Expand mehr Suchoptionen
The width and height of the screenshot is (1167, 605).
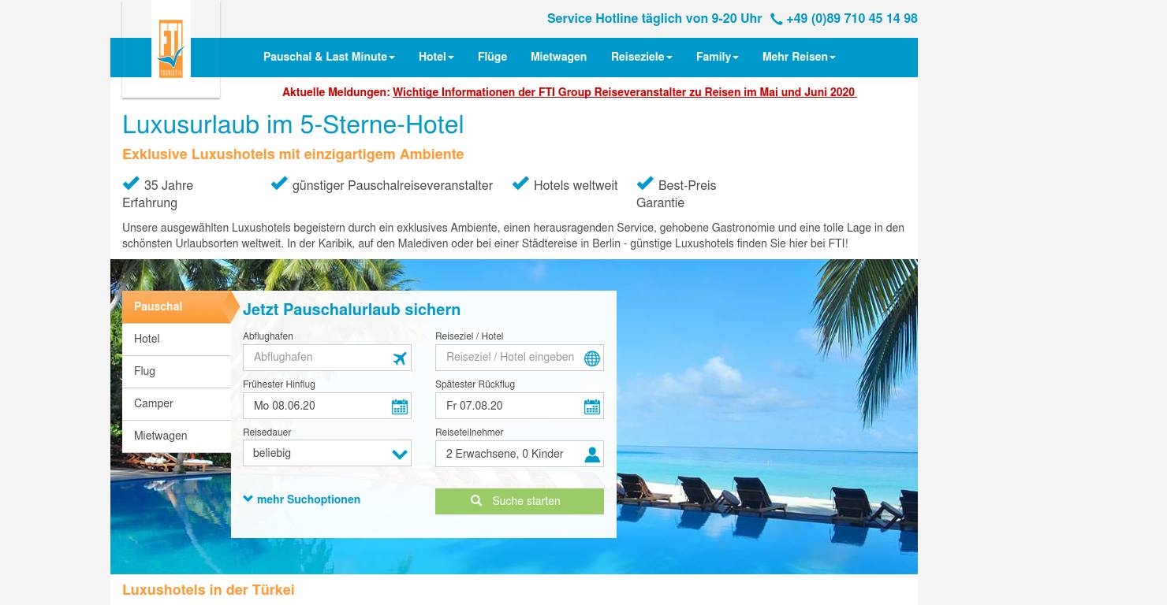pos(302,499)
